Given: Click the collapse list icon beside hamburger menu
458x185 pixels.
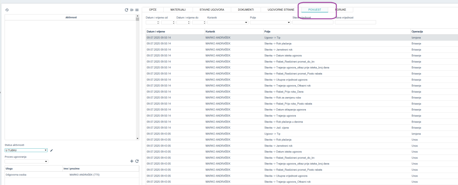Looking at the screenshot, I should 132,10.
